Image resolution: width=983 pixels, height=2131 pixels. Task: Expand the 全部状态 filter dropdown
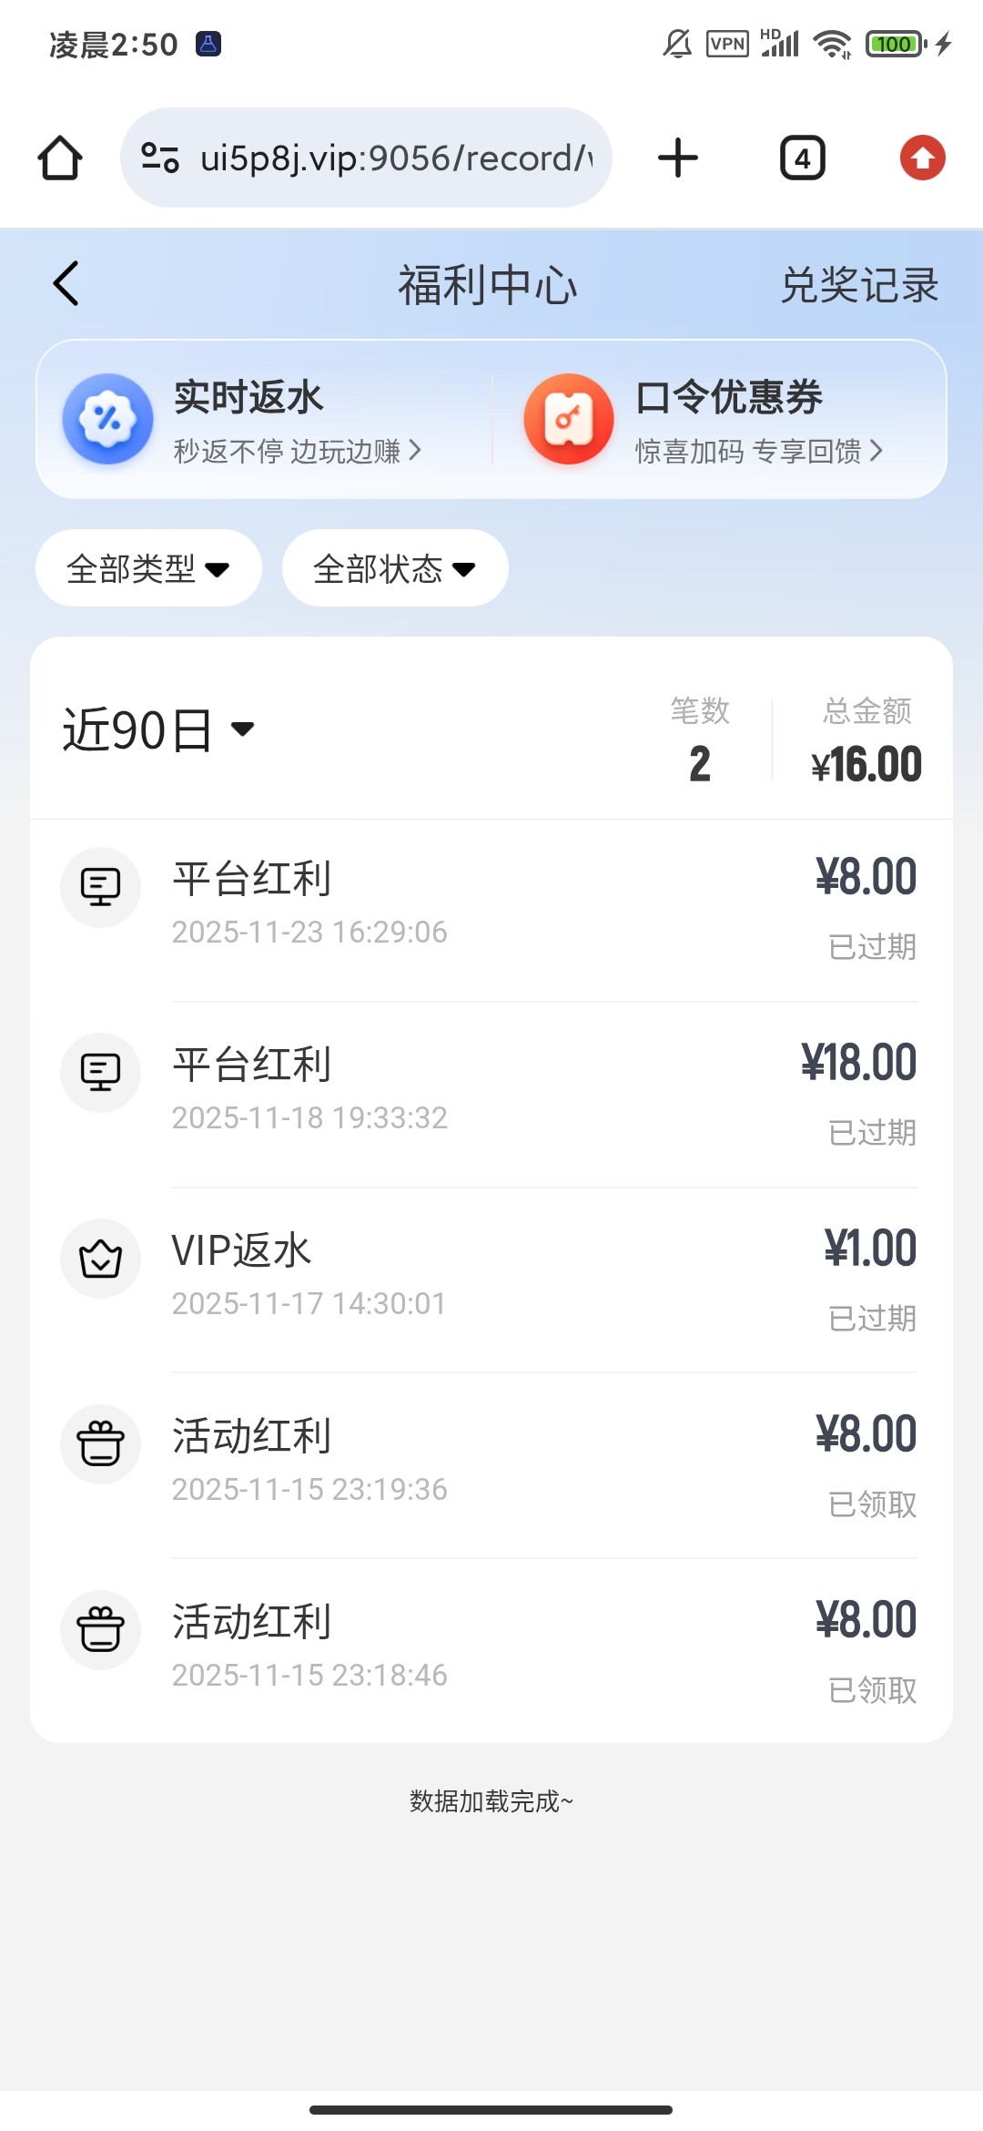click(x=395, y=568)
